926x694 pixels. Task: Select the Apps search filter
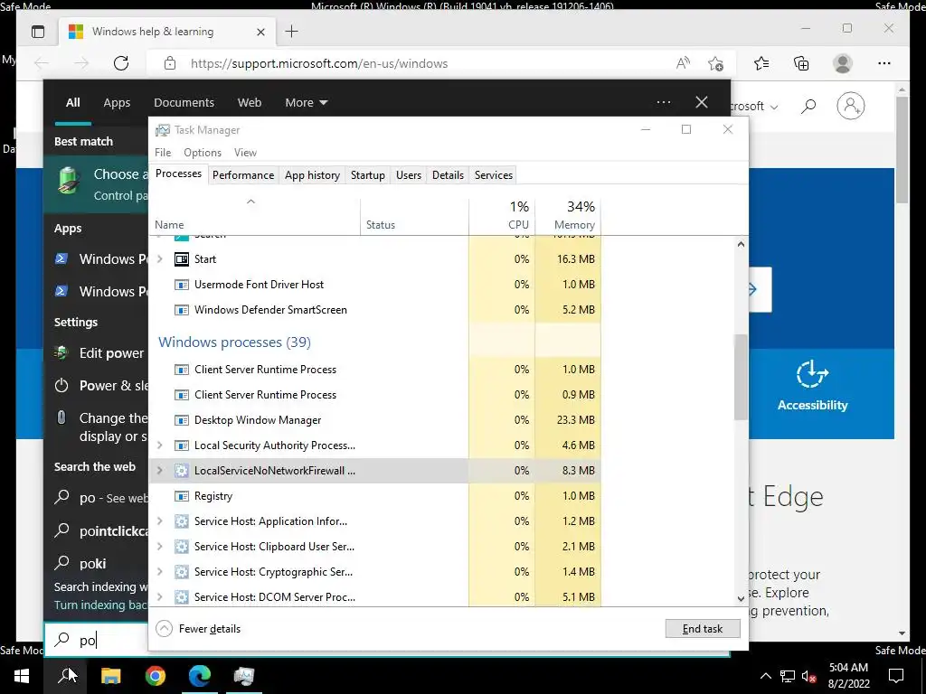pyautogui.click(x=117, y=103)
